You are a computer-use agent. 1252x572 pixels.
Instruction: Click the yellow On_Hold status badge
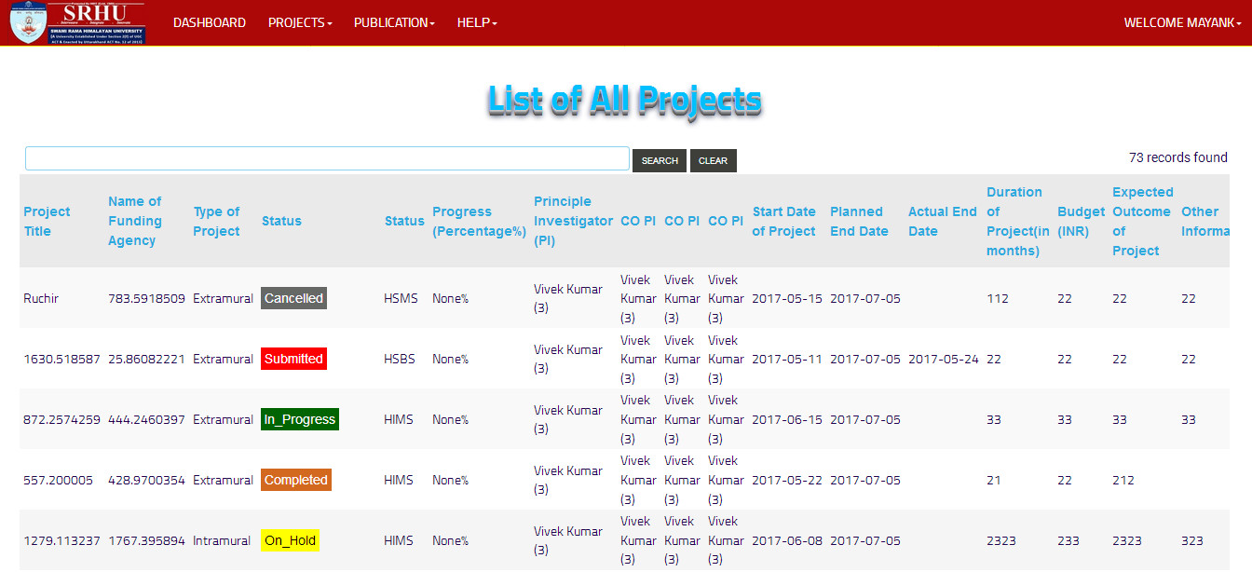click(290, 540)
